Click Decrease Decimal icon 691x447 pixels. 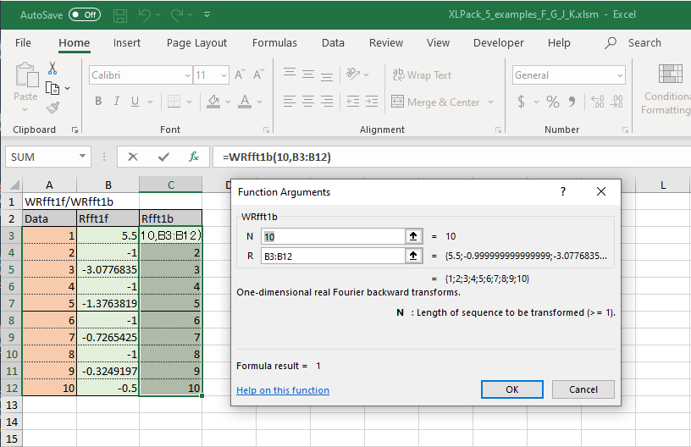pos(616,102)
